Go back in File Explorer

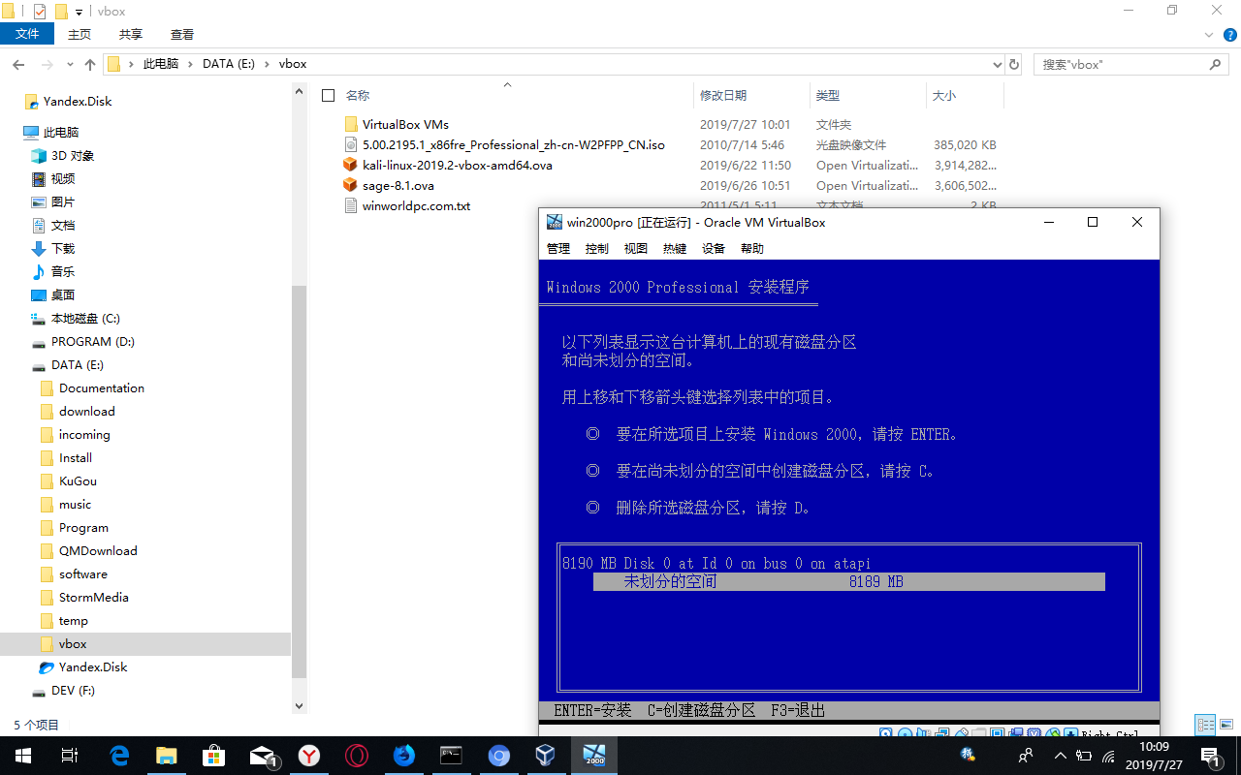point(18,64)
